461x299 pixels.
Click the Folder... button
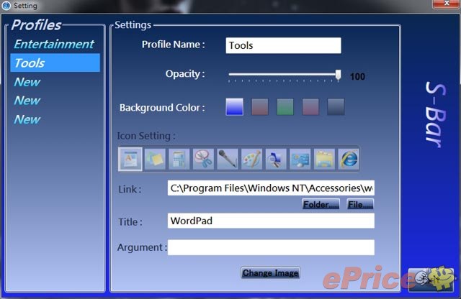[321, 204]
